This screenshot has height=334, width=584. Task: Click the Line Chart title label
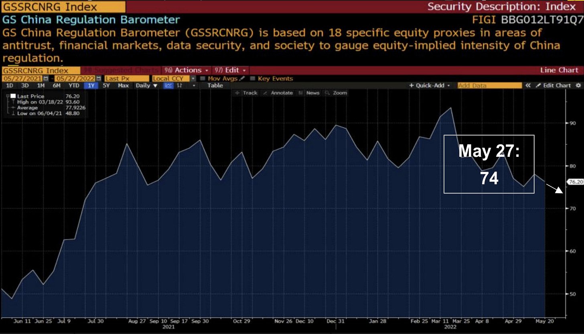(559, 70)
